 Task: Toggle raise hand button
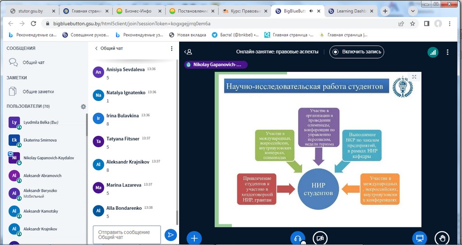click(x=442, y=238)
